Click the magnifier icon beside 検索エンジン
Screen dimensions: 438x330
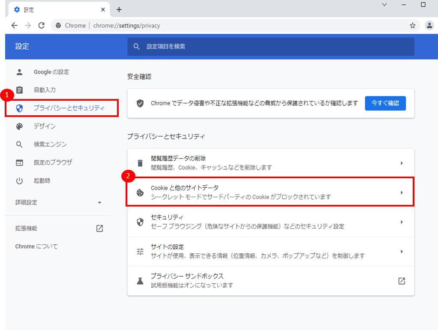click(x=19, y=144)
